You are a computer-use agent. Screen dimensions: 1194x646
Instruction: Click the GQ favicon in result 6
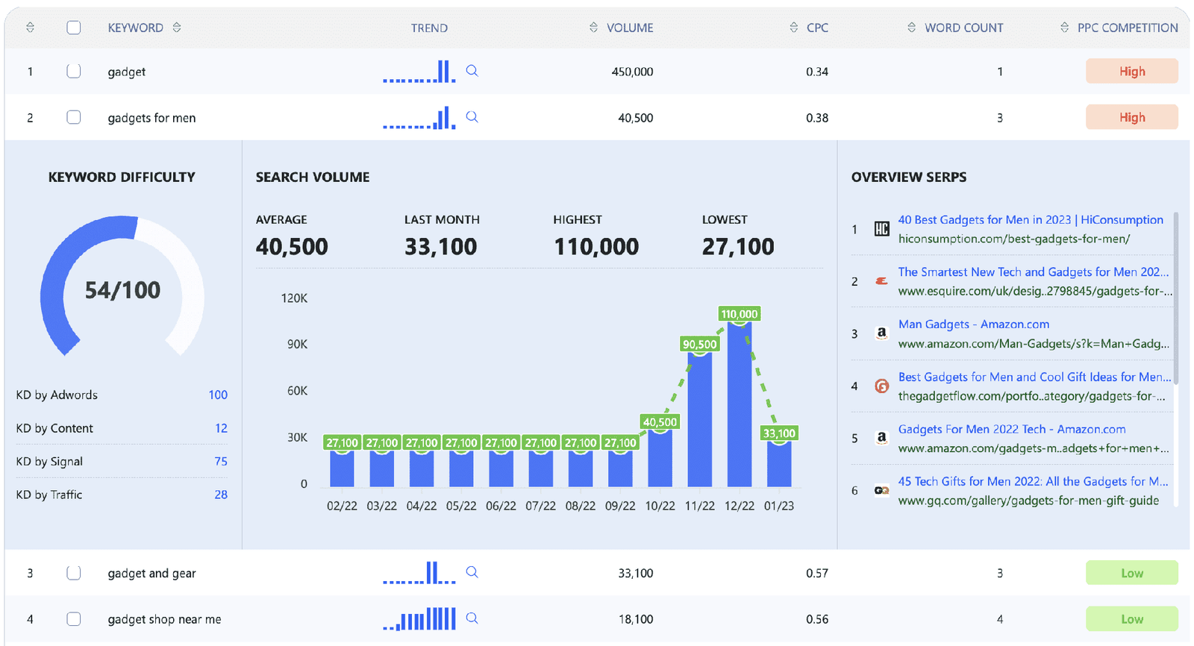881,490
